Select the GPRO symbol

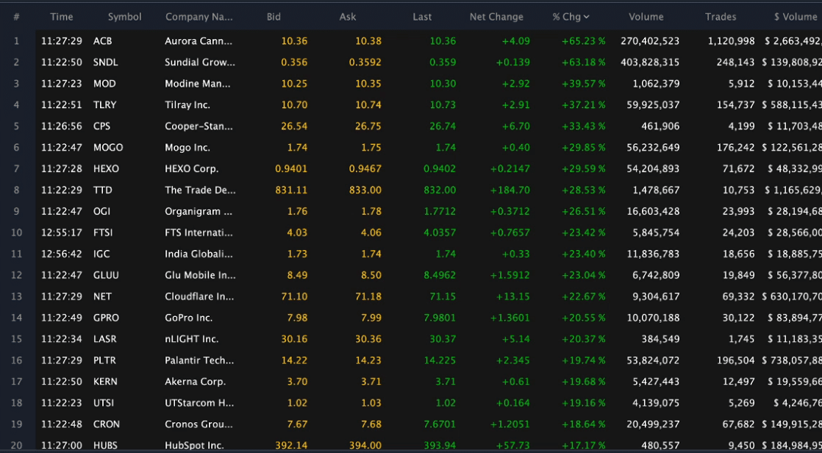106,318
